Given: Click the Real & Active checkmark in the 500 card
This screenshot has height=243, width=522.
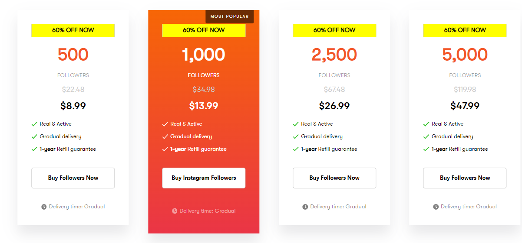Looking at the screenshot, I should pyautogui.click(x=34, y=124).
